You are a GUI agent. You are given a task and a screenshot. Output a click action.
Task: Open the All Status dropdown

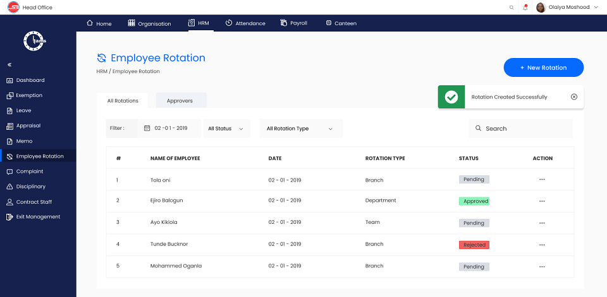(x=227, y=129)
